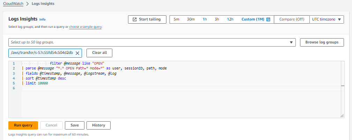Select the 30m time range
Viewport: 352px width, 140px height.
(191, 19)
